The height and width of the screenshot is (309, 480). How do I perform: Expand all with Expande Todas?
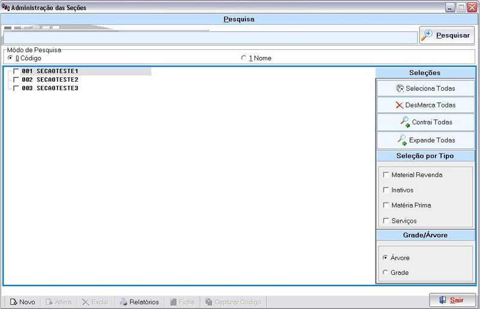point(425,140)
